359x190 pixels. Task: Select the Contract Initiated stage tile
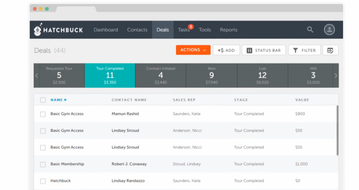(x=161, y=75)
